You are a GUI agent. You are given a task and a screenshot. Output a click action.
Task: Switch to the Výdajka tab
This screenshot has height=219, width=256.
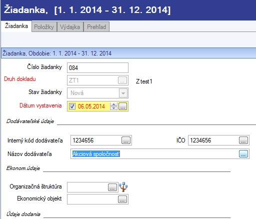click(70, 26)
